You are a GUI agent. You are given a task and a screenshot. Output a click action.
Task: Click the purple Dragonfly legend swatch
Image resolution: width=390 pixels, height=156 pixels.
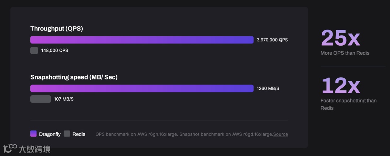point(34,134)
